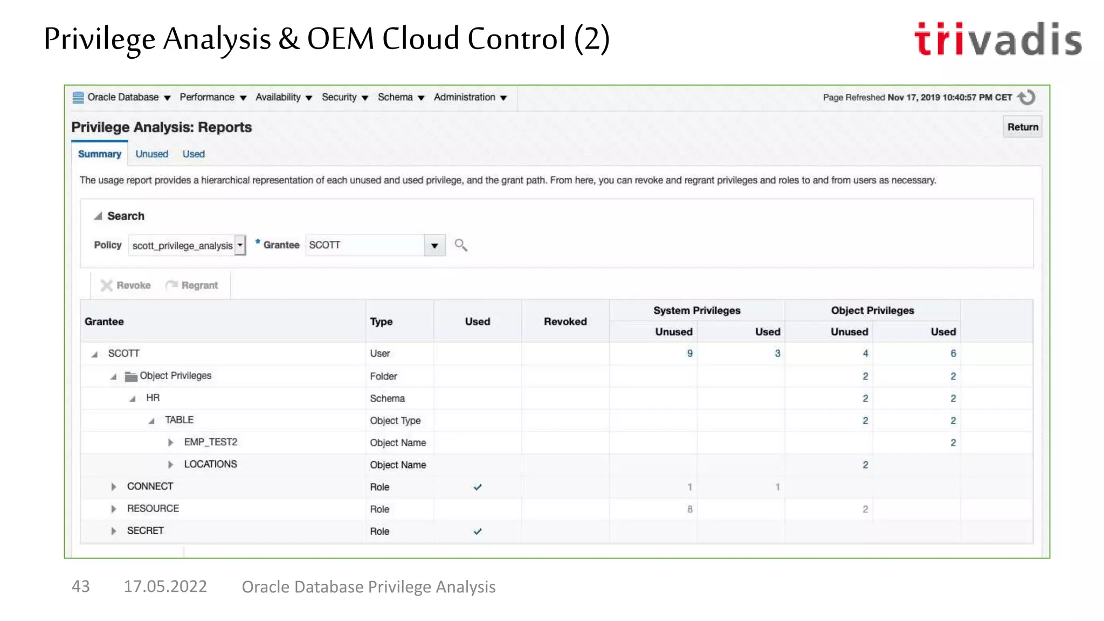Expand the LOCATIONS node
This screenshot has width=1104, height=621.
(170, 465)
